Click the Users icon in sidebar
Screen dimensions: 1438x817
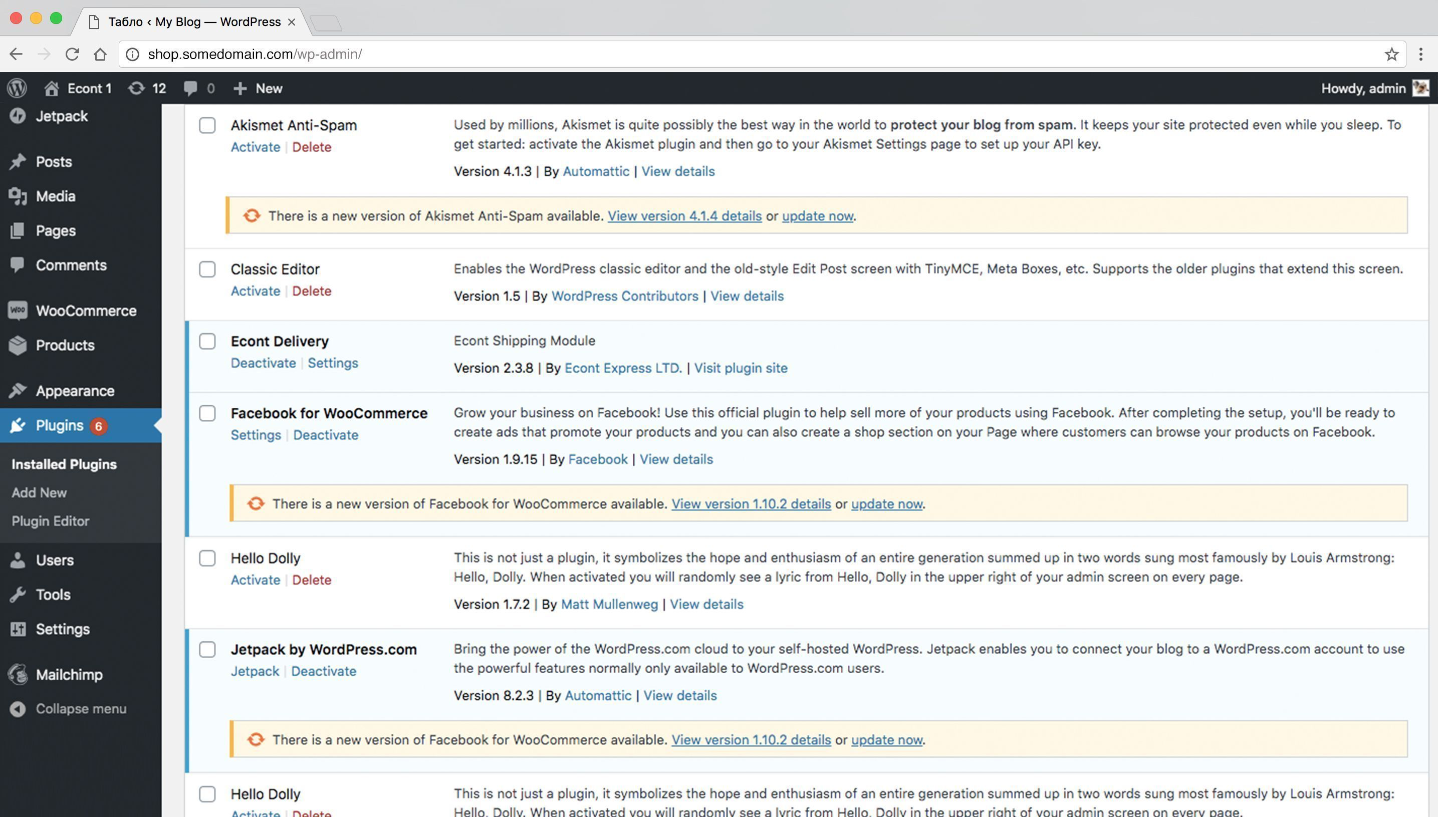pos(18,560)
